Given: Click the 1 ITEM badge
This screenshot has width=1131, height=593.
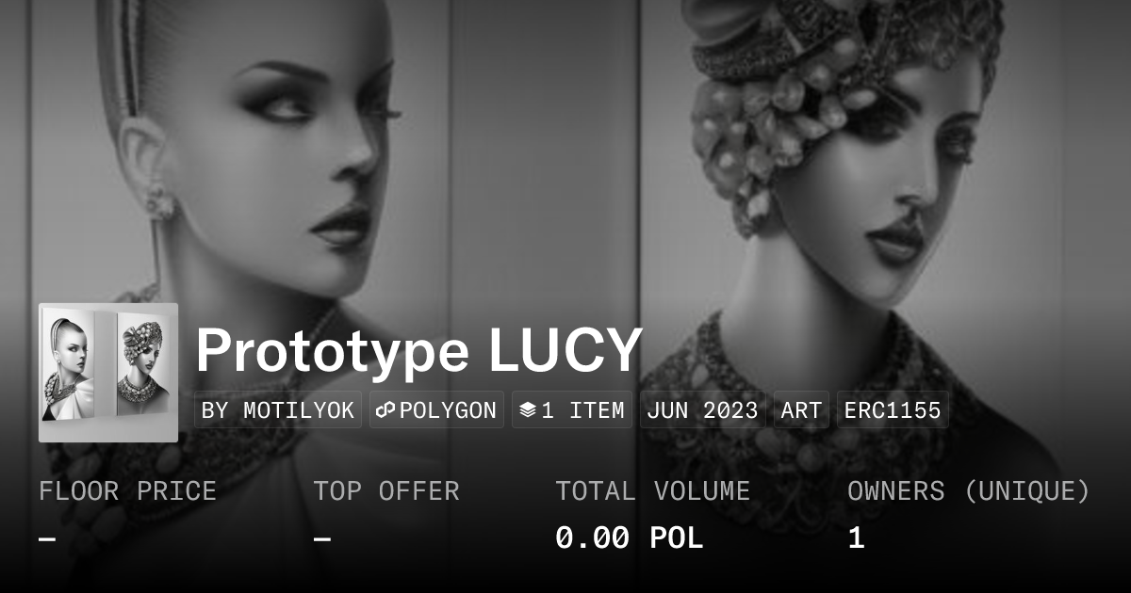Looking at the screenshot, I should (x=572, y=410).
